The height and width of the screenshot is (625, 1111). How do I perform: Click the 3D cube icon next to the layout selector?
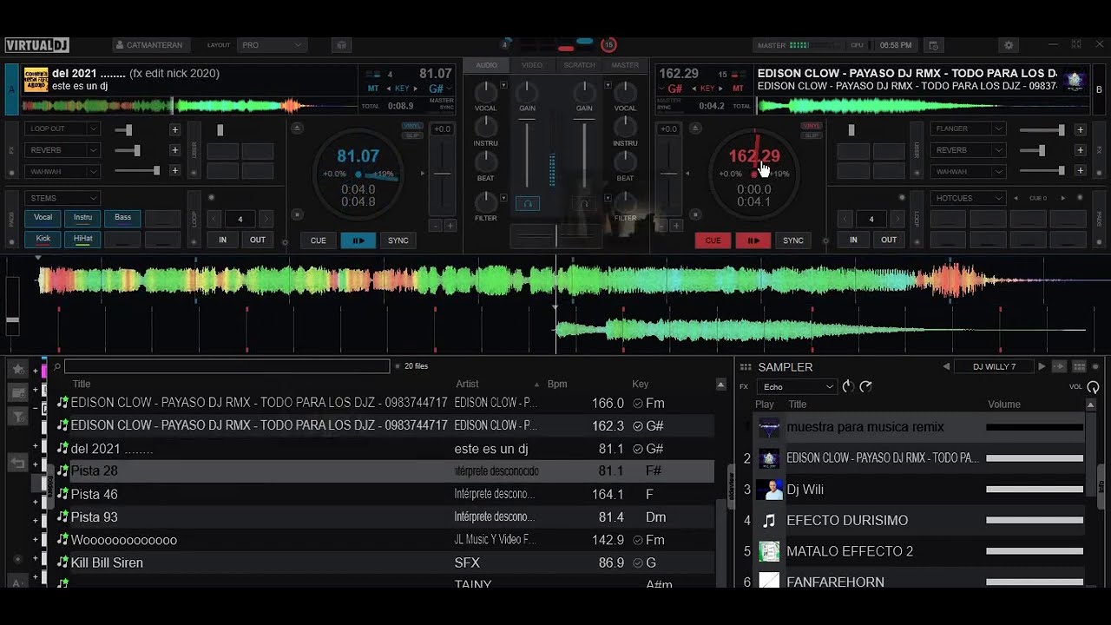point(341,45)
